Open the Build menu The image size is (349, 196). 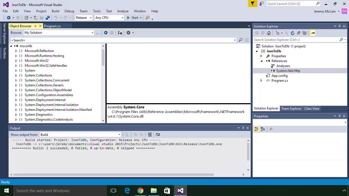(x=55, y=11)
